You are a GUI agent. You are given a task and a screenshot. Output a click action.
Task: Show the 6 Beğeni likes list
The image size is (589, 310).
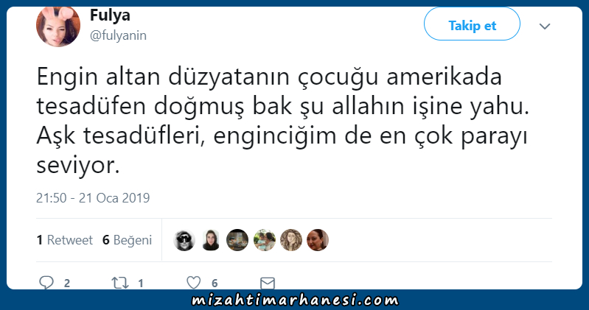click(127, 240)
